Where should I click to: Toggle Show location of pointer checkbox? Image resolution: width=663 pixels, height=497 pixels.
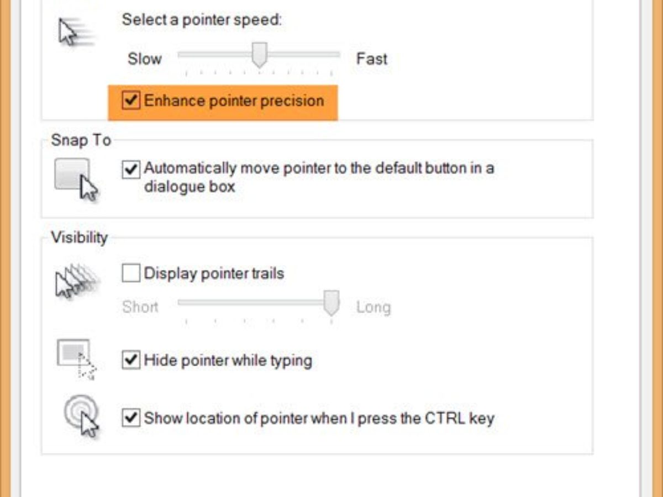pos(131,417)
